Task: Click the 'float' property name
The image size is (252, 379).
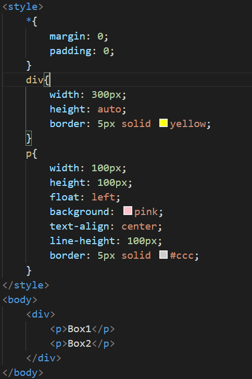Action: pos(65,197)
